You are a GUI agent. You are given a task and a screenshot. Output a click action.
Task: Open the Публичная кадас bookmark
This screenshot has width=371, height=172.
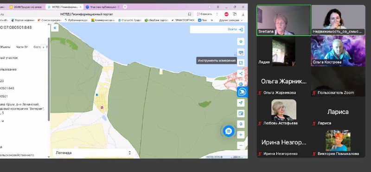click(76, 20)
